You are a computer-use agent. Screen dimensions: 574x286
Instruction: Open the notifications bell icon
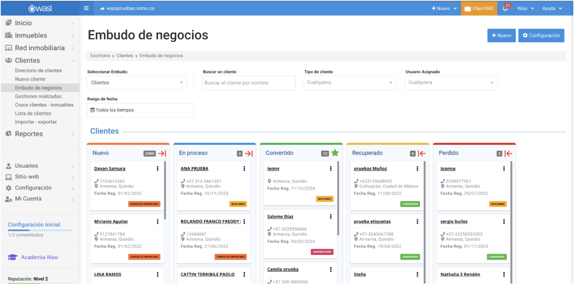[505, 8]
